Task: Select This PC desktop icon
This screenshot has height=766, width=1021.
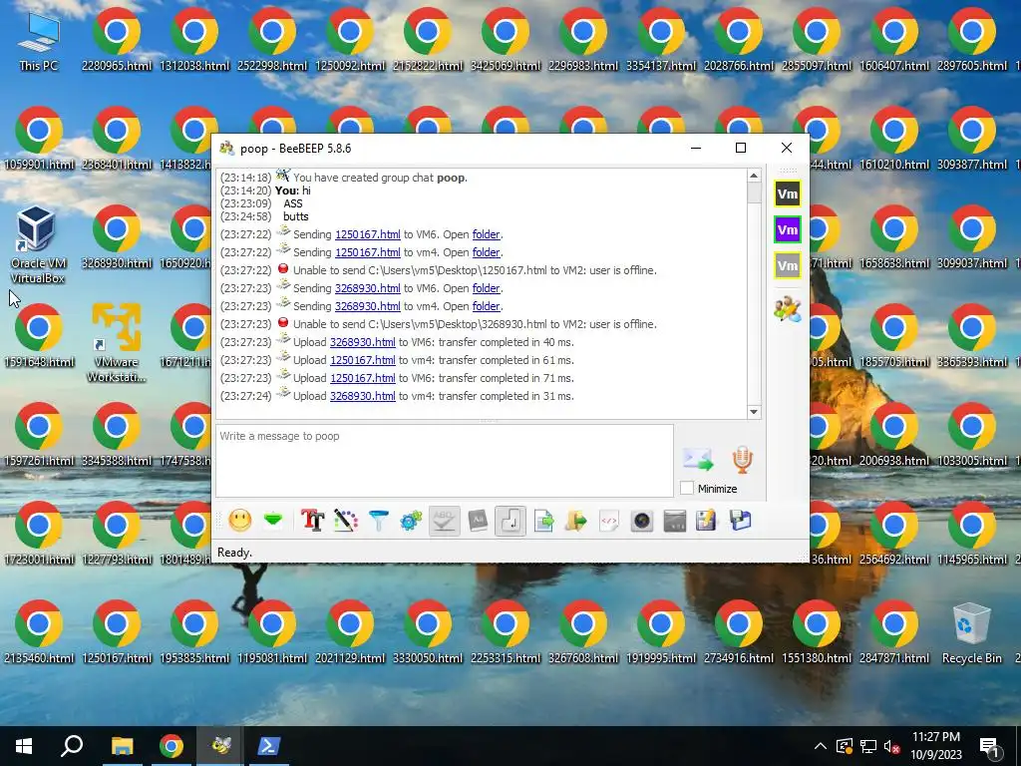Action: coord(39,40)
